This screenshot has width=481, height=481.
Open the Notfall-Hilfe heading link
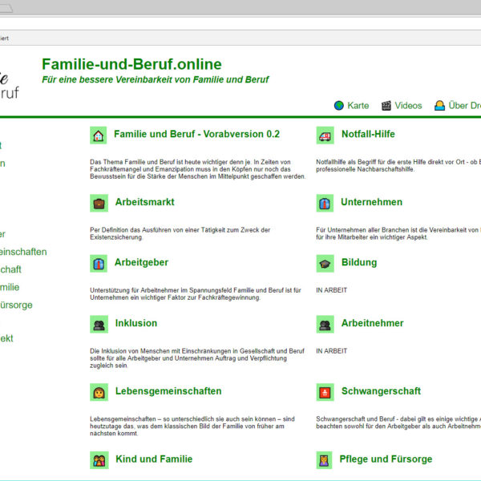click(x=367, y=135)
